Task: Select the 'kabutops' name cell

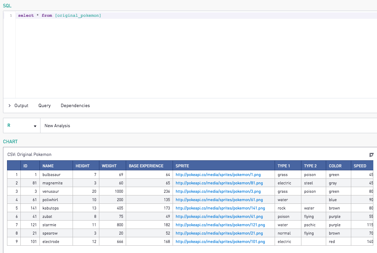Action: pos(56,208)
